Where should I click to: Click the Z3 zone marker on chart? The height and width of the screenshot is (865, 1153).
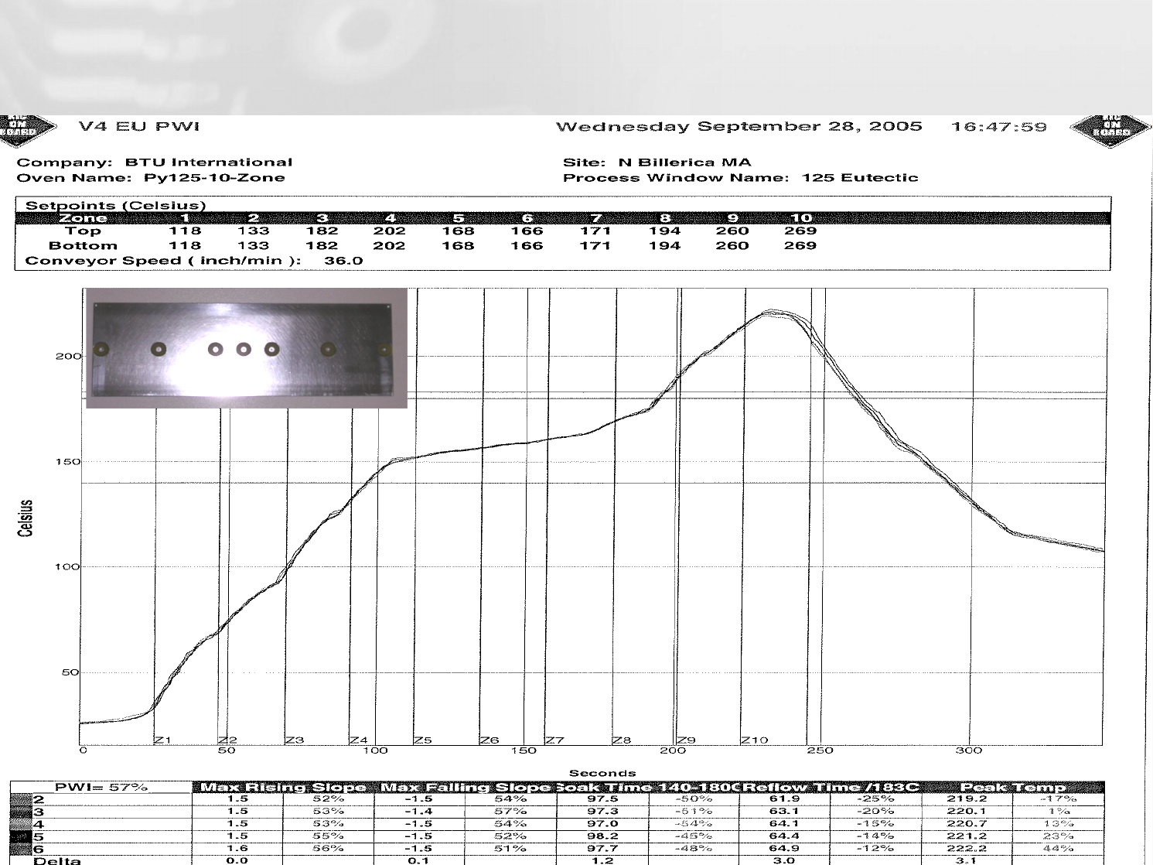coord(295,740)
